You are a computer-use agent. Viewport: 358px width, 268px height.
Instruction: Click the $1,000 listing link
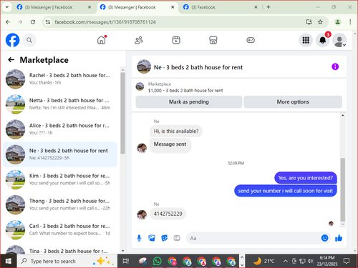click(185, 91)
